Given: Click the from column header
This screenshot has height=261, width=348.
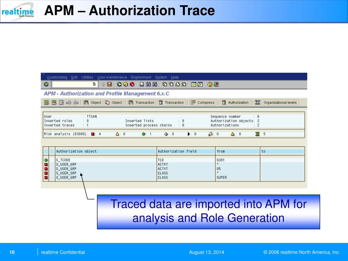Looking at the screenshot, I should (238, 151).
